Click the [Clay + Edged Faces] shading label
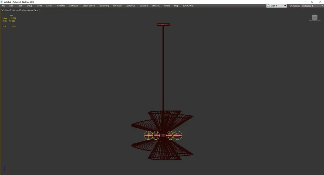This screenshot has height=175, width=324. click(x=30, y=10)
